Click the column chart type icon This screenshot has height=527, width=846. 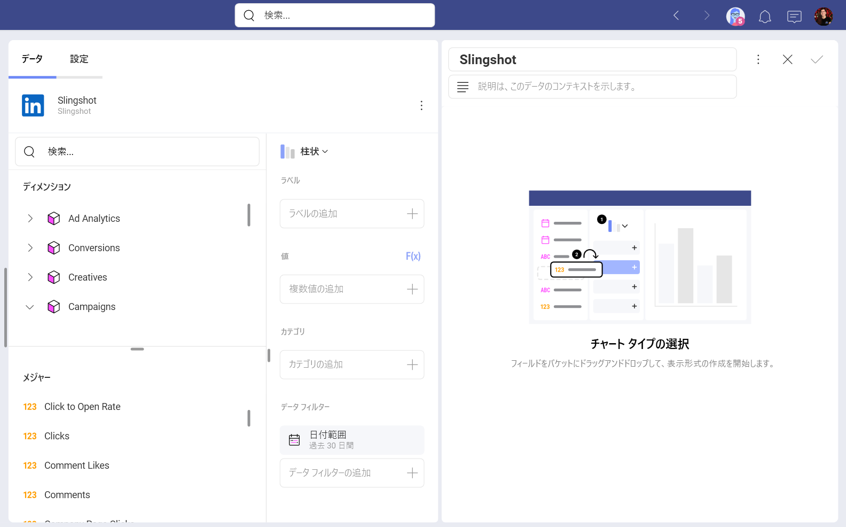pyautogui.click(x=287, y=152)
